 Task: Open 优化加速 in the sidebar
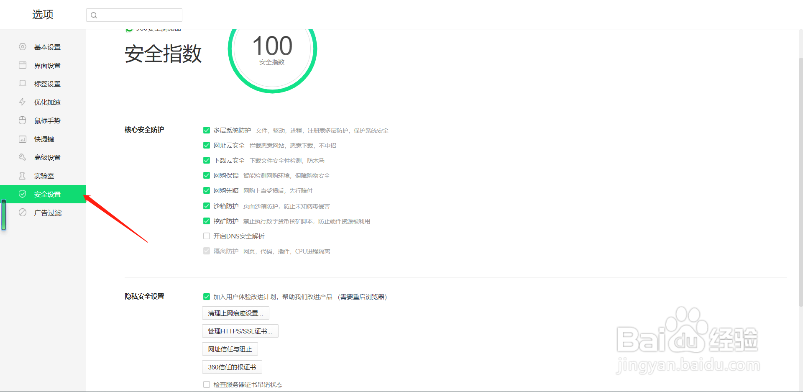pos(43,102)
